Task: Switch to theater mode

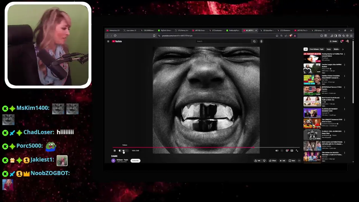Action: tap(292, 151)
